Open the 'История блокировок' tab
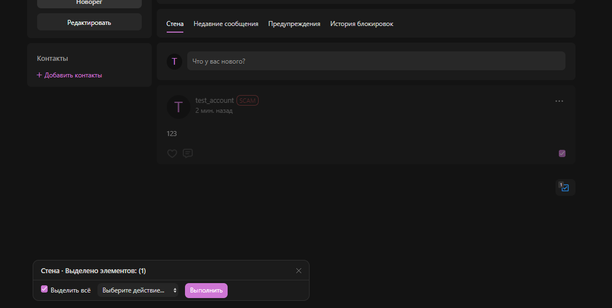Screen dimensions: 612x308 point(362,24)
